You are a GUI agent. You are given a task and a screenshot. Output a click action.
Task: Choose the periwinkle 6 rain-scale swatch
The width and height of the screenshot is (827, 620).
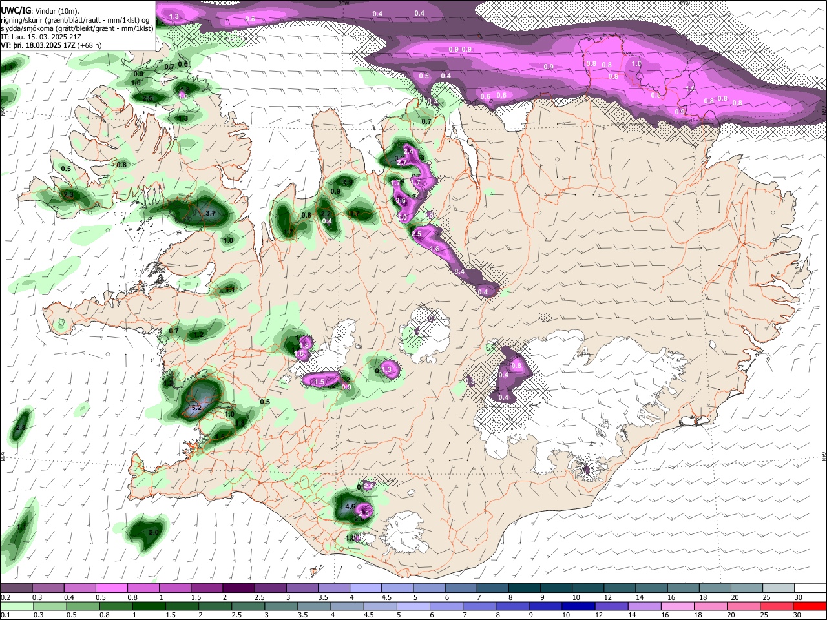tap(446, 606)
